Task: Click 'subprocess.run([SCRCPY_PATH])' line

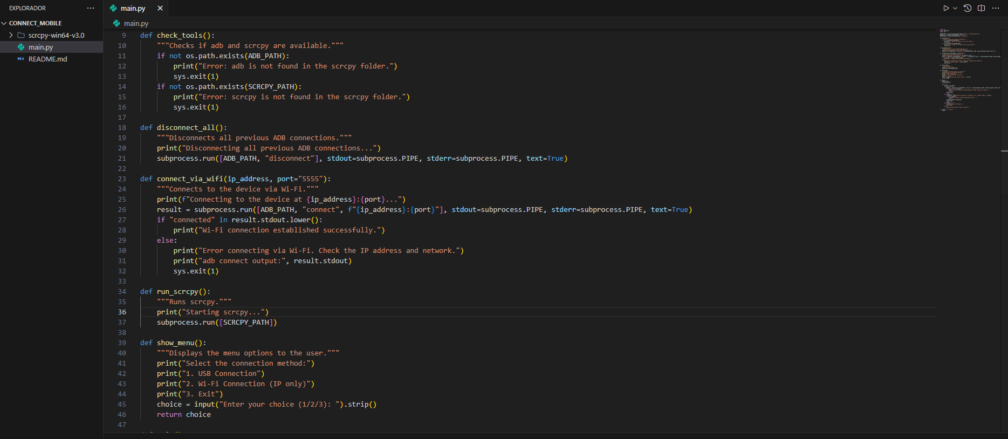Action: point(217,322)
